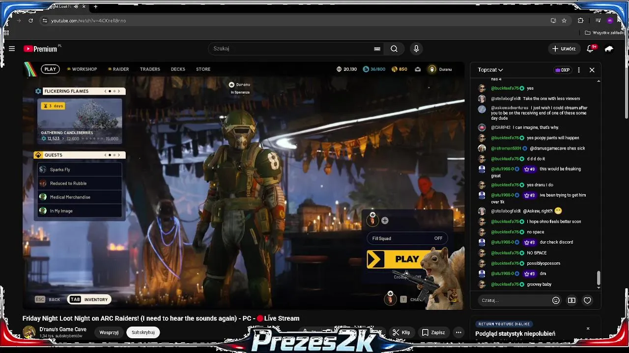Screen dimensions: 629x353
Task: Open the D'ranu's Game Cave channel avatar
Action: click(x=29, y=332)
